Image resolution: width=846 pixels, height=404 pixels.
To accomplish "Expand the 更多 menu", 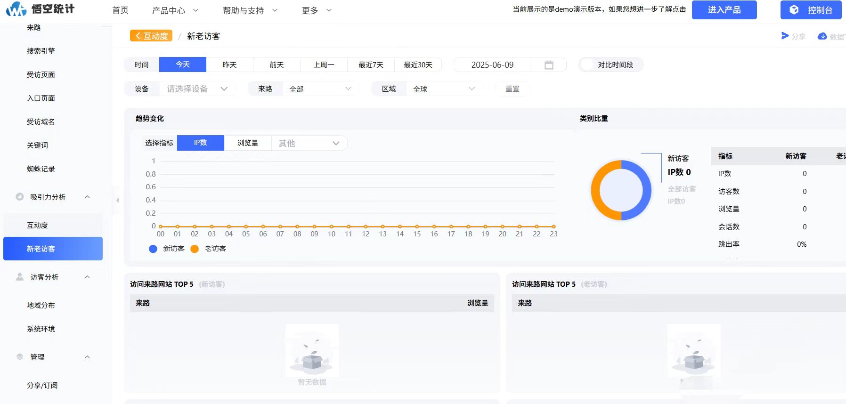I will pyautogui.click(x=317, y=10).
